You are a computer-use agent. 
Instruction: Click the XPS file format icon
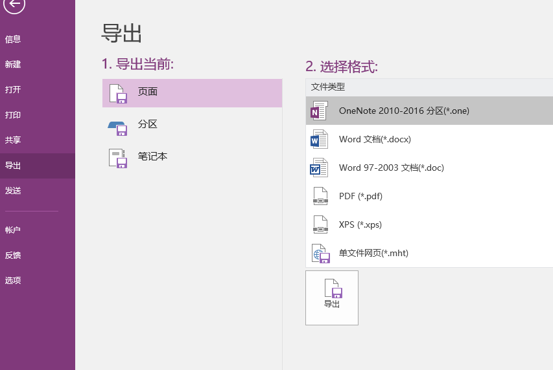[x=321, y=224]
